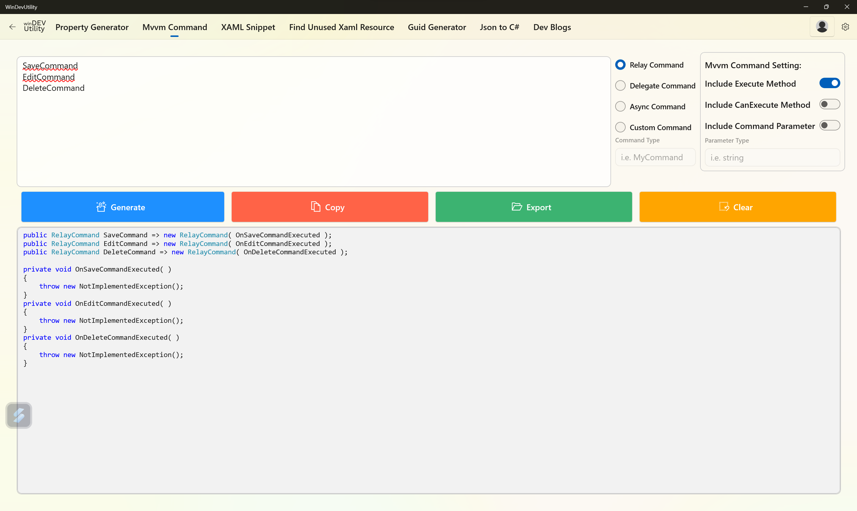
Task: Click the back arrow icon
Action: tap(13, 27)
